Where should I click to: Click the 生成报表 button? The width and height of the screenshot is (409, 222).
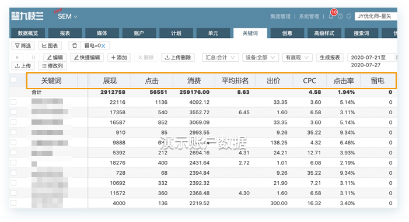(330, 58)
